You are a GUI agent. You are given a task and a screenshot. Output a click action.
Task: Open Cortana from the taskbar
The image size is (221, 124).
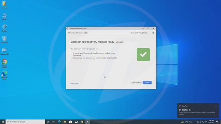[x=48, y=122]
